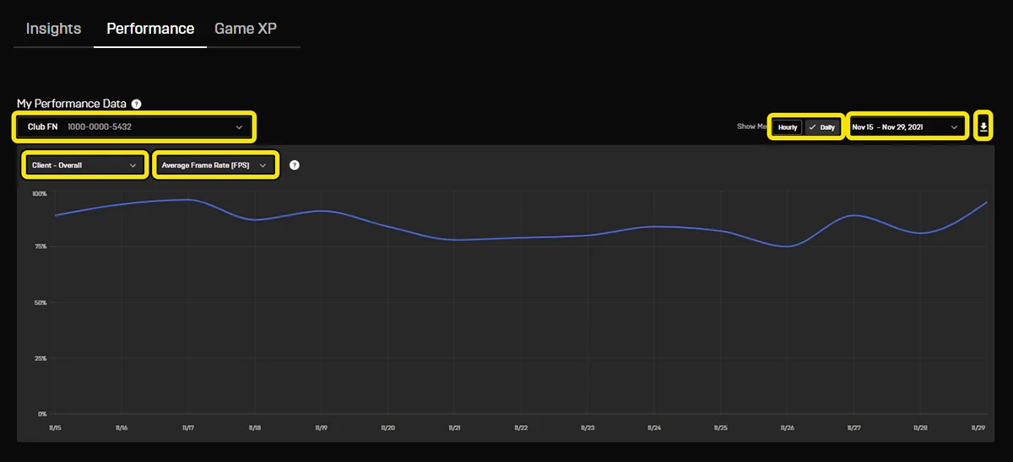Click chevron of Client - Overall dropdown
The image size is (1013, 462).
click(x=133, y=165)
